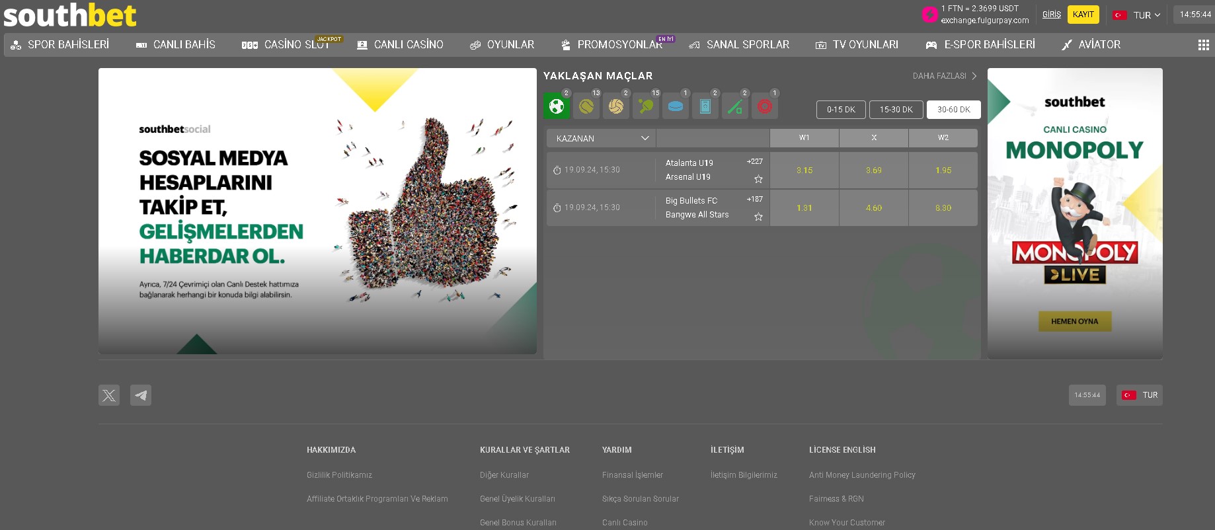
Task: Open the apps grid menu icon
Action: pos(1204,44)
